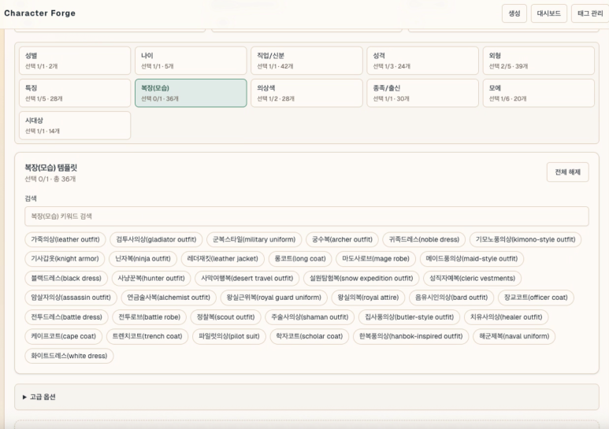This screenshot has height=429, width=609.
Task: Select the 왕실의복(royal attire) tag
Action: (x=366, y=298)
